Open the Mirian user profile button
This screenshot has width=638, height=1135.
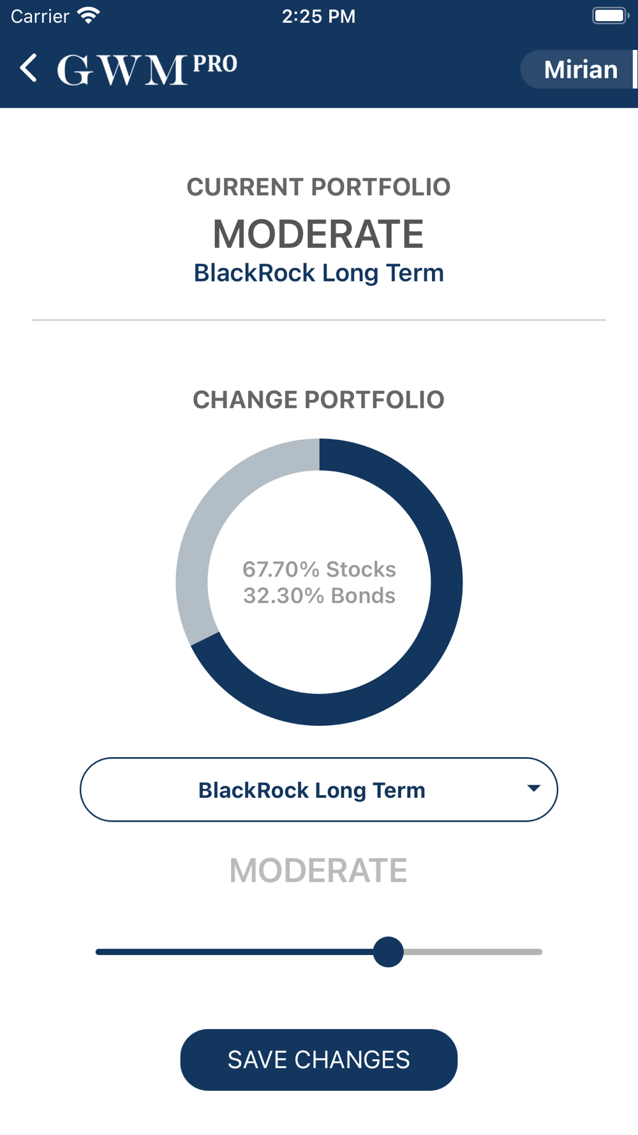[579, 69]
